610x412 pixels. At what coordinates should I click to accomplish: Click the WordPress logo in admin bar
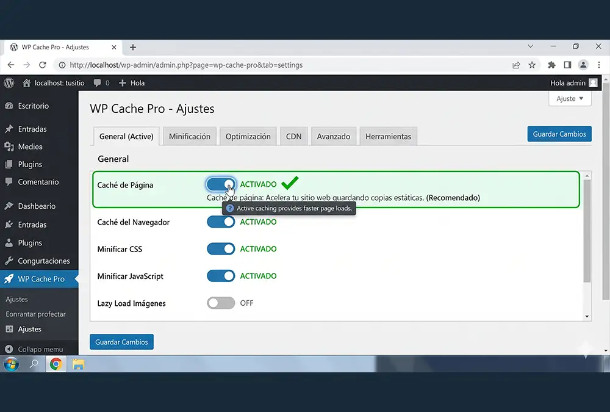[9, 83]
